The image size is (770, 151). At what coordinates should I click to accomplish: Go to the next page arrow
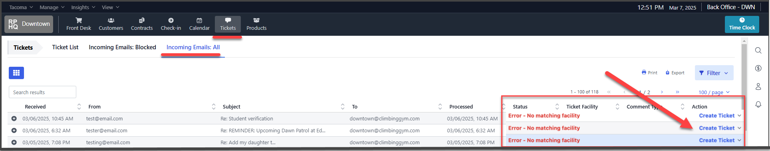pos(662,92)
